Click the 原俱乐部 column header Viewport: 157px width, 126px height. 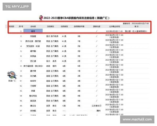97,27
